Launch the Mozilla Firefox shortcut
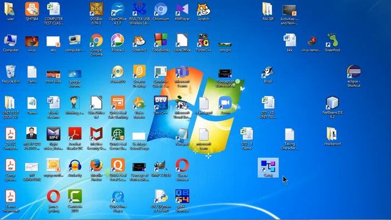The height and width of the screenshot is (220, 391). [x=97, y=166]
